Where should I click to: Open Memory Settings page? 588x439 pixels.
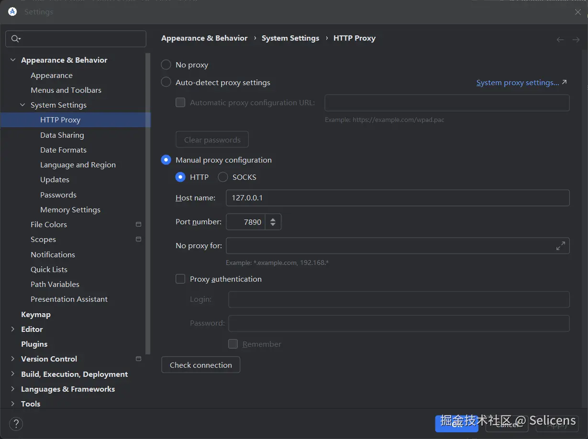coord(70,209)
